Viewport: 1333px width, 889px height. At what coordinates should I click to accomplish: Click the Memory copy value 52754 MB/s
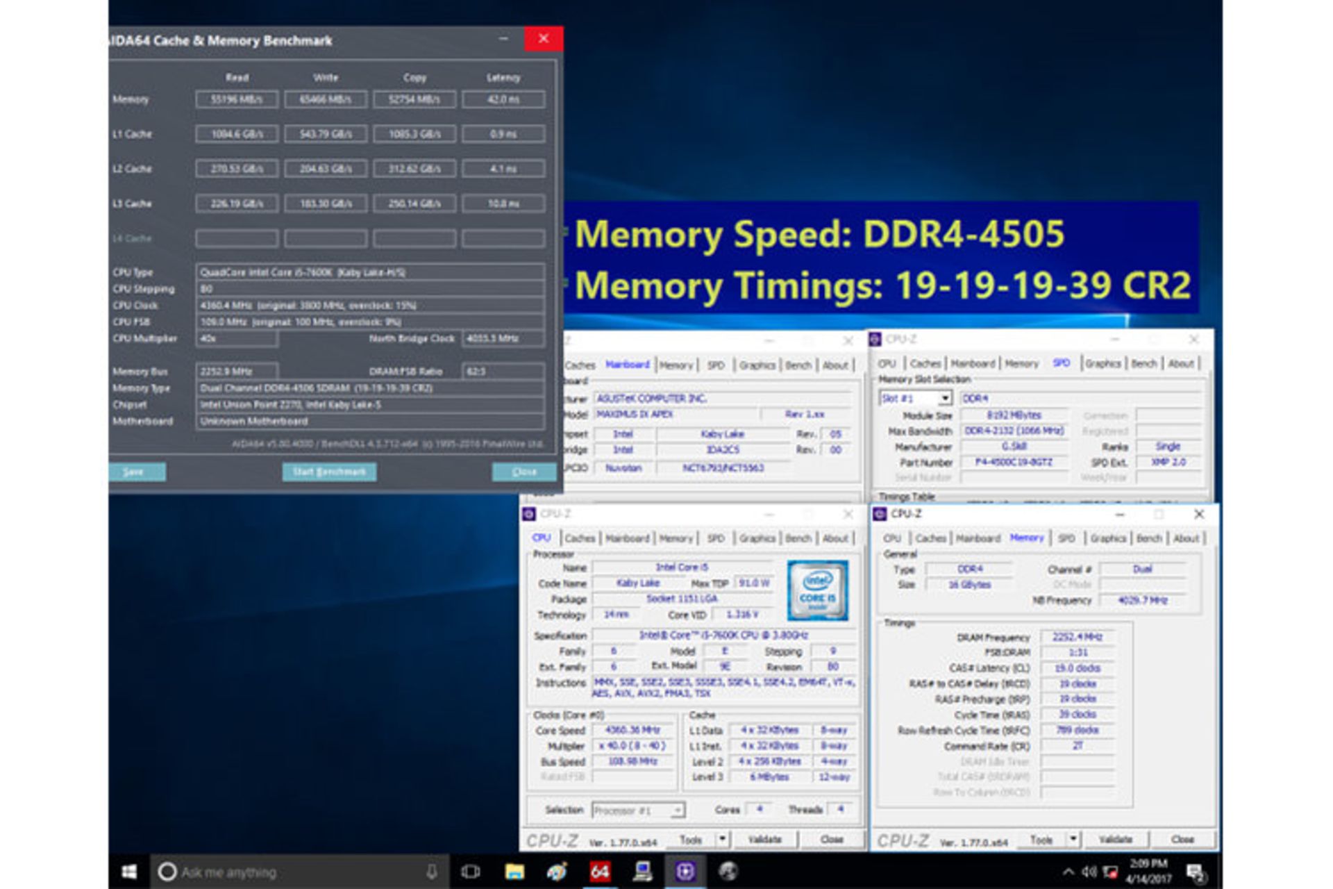[414, 99]
